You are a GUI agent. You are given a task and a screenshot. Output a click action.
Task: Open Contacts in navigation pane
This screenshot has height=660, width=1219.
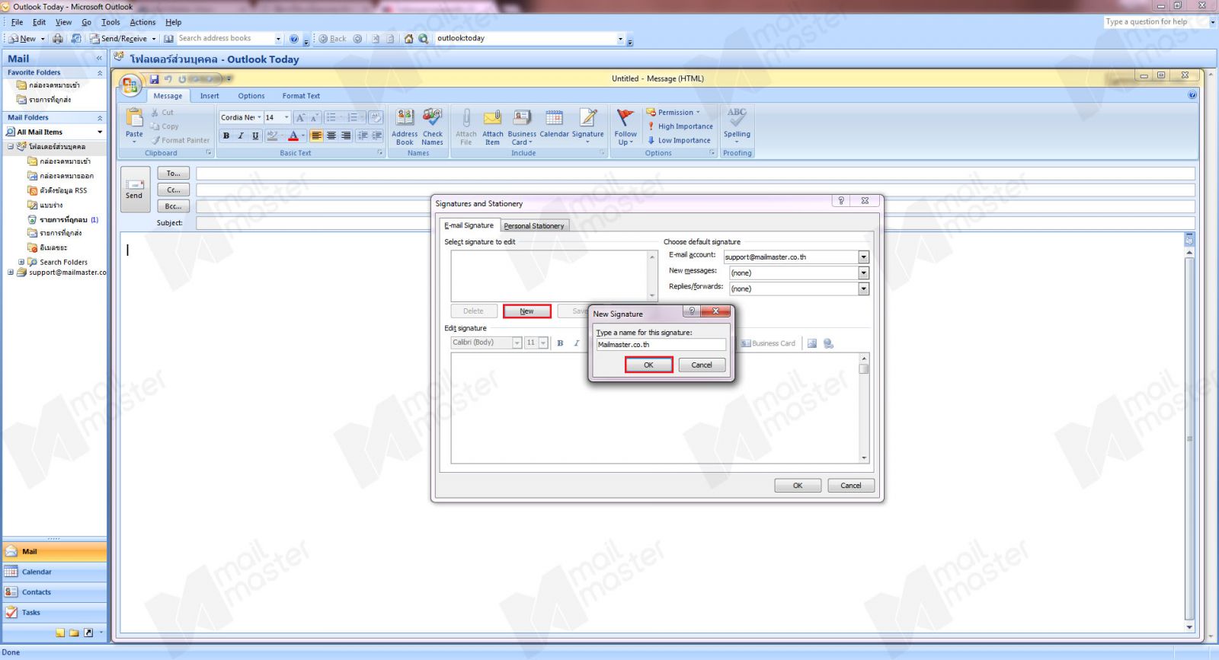click(x=54, y=592)
